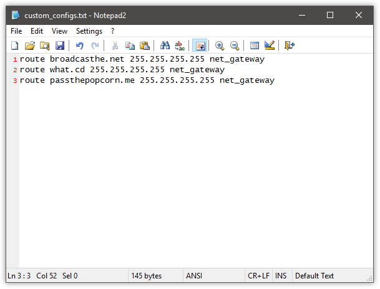Open the Settings menu
This screenshot has width=380, height=289.
click(89, 31)
